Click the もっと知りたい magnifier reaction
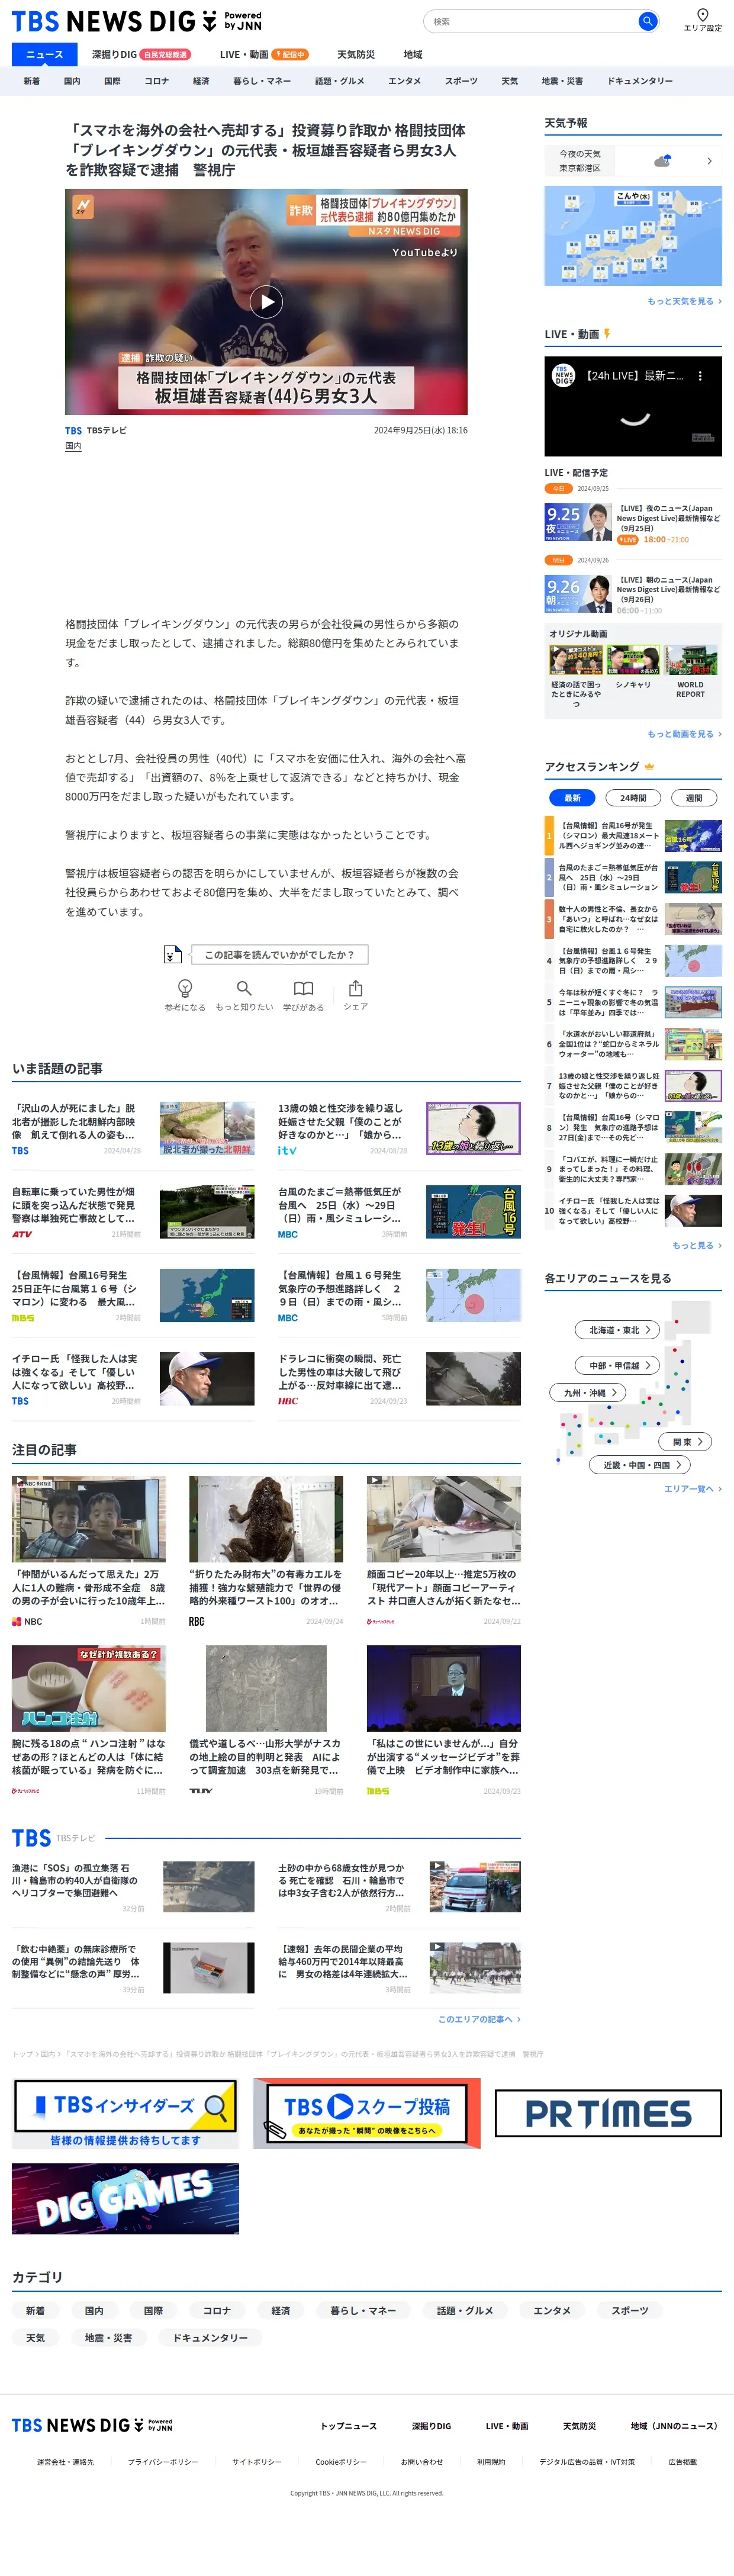734x2576 pixels. (244, 995)
